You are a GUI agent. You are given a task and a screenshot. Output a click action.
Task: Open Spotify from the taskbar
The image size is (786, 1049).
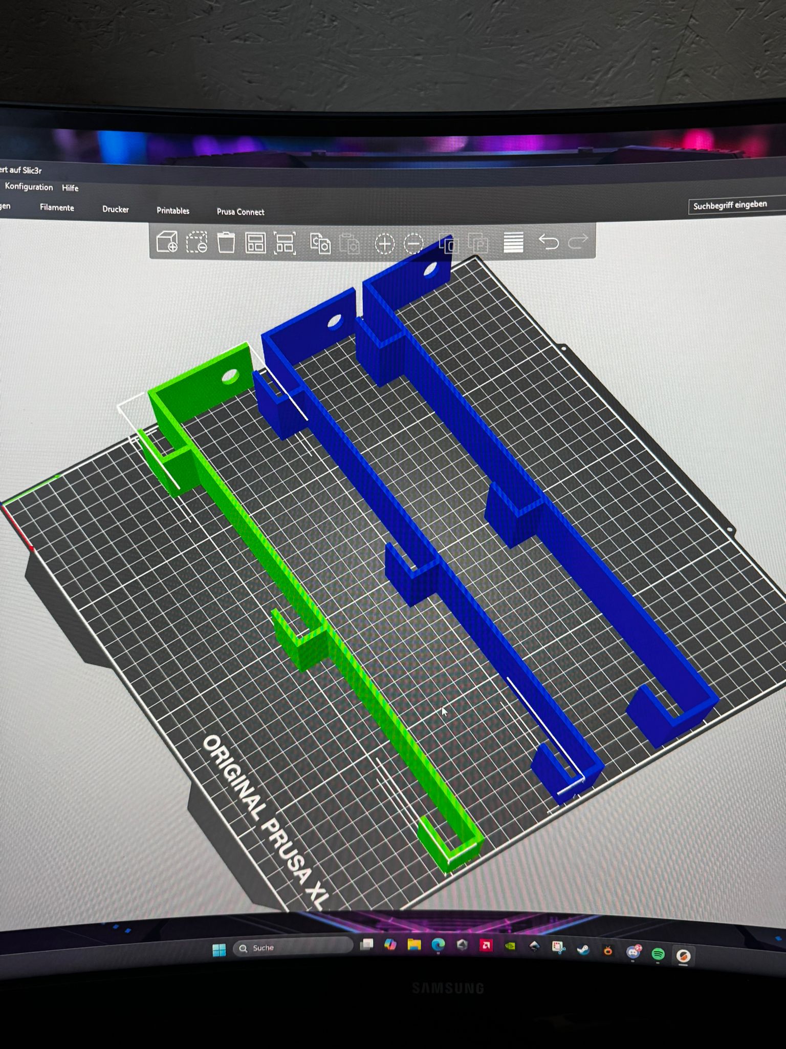(x=658, y=954)
